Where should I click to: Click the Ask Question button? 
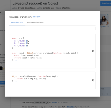(106, 4)
